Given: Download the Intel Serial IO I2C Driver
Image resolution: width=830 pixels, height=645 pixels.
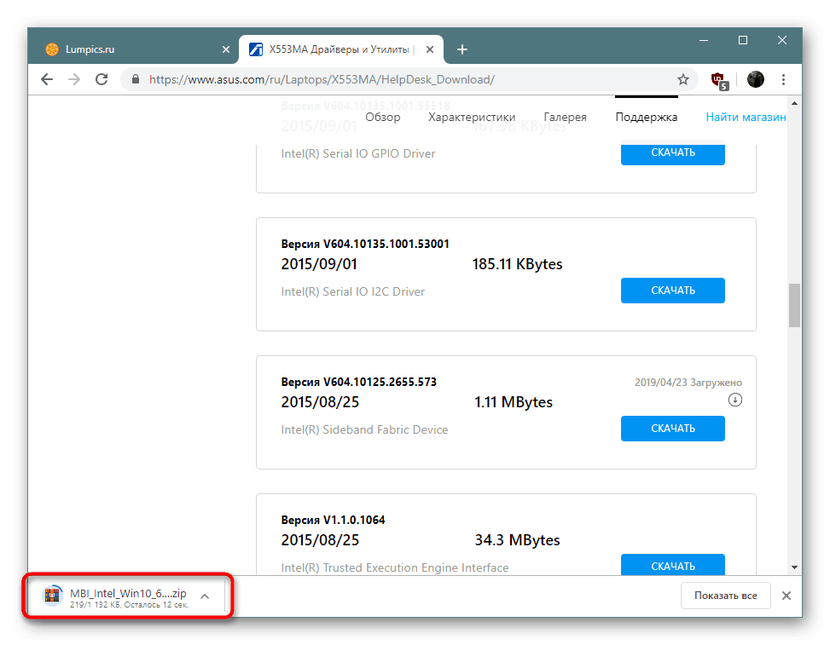Looking at the screenshot, I should pyautogui.click(x=673, y=291).
